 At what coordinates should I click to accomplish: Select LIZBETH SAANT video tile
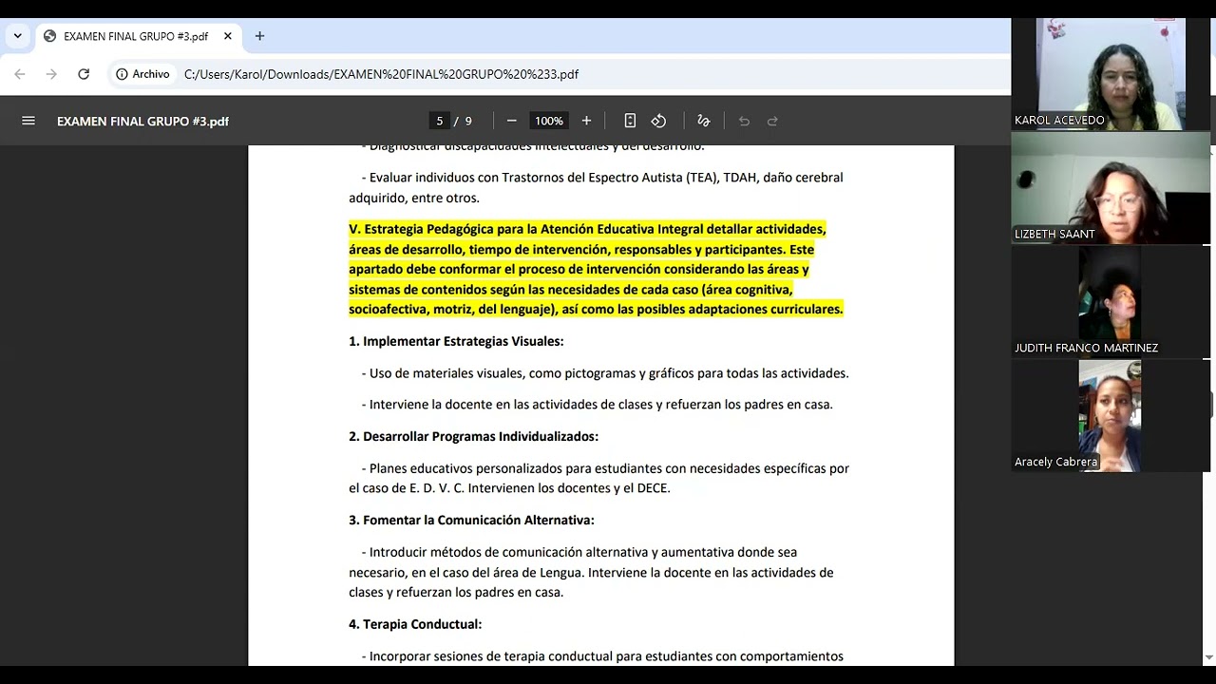coord(1111,188)
